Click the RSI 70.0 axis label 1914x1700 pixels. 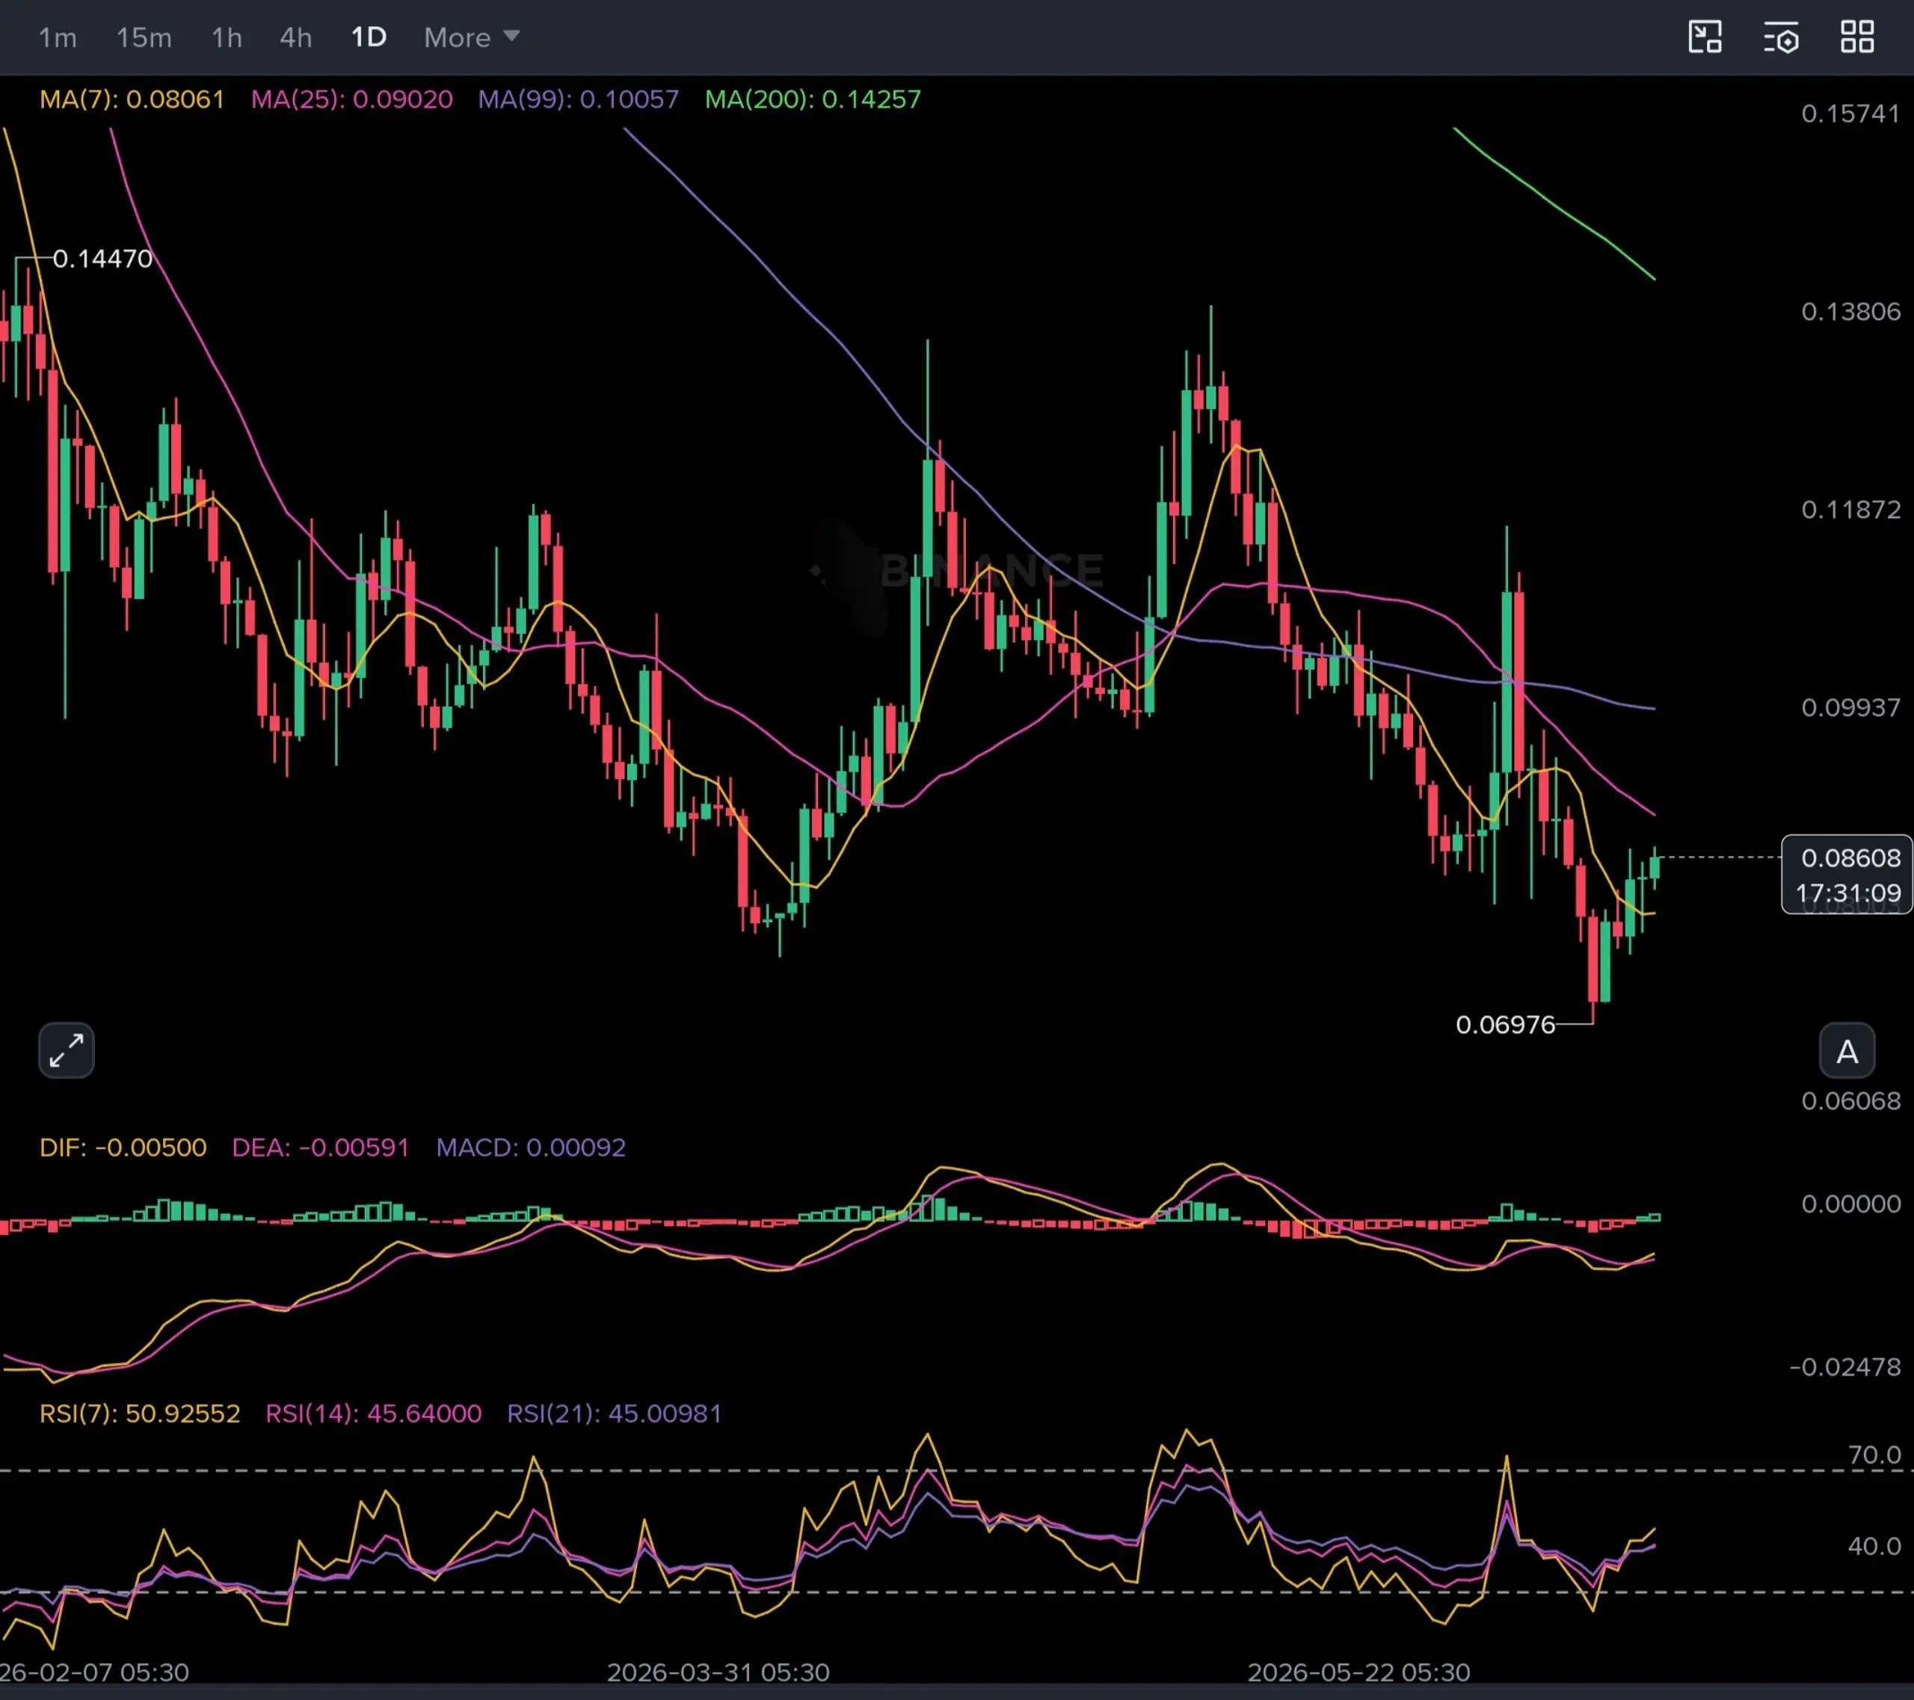1874,1456
